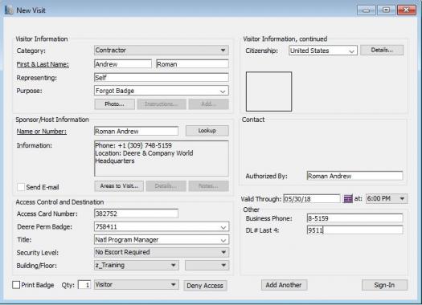The width and height of the screenshot is (422, 305).
Task: Click the Sign-In button
Action: tap(384, 285)
